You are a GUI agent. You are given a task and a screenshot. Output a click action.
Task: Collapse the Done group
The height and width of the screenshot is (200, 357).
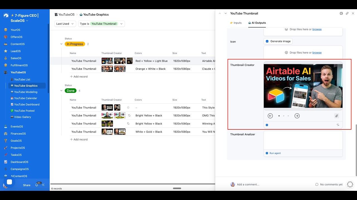[61, 91]
